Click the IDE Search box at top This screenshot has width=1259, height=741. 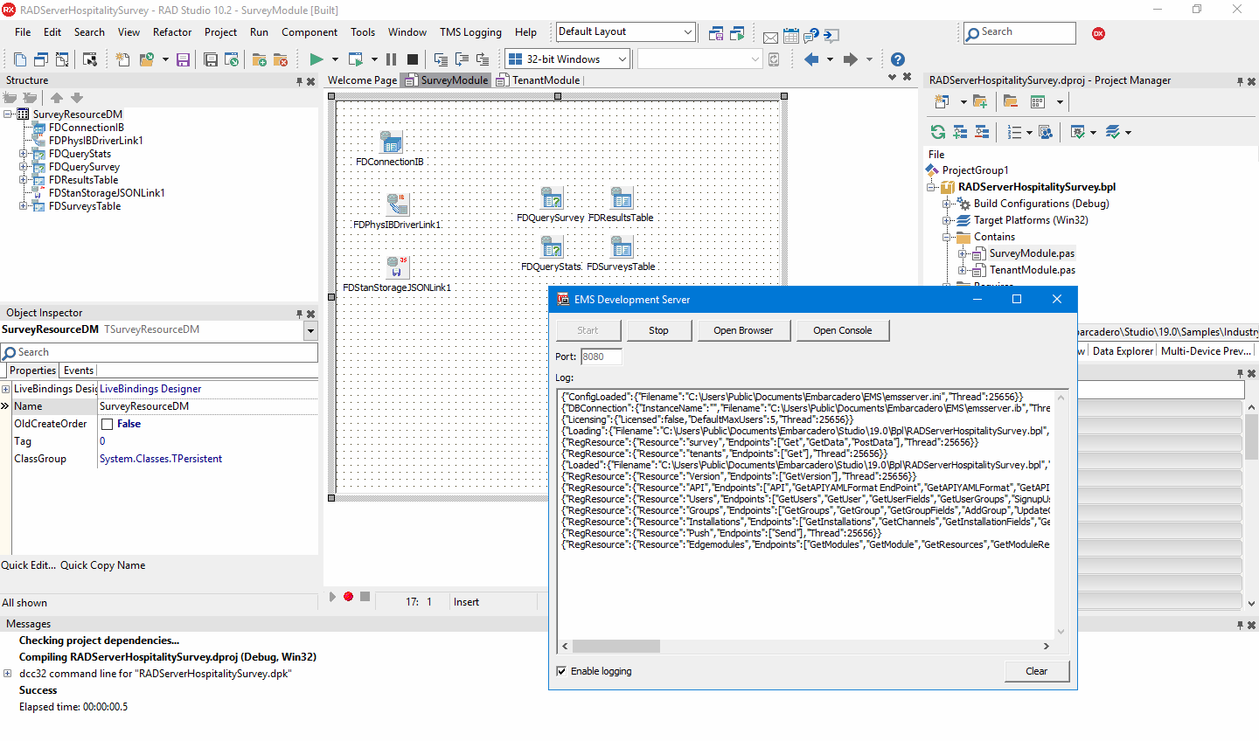1019,32
